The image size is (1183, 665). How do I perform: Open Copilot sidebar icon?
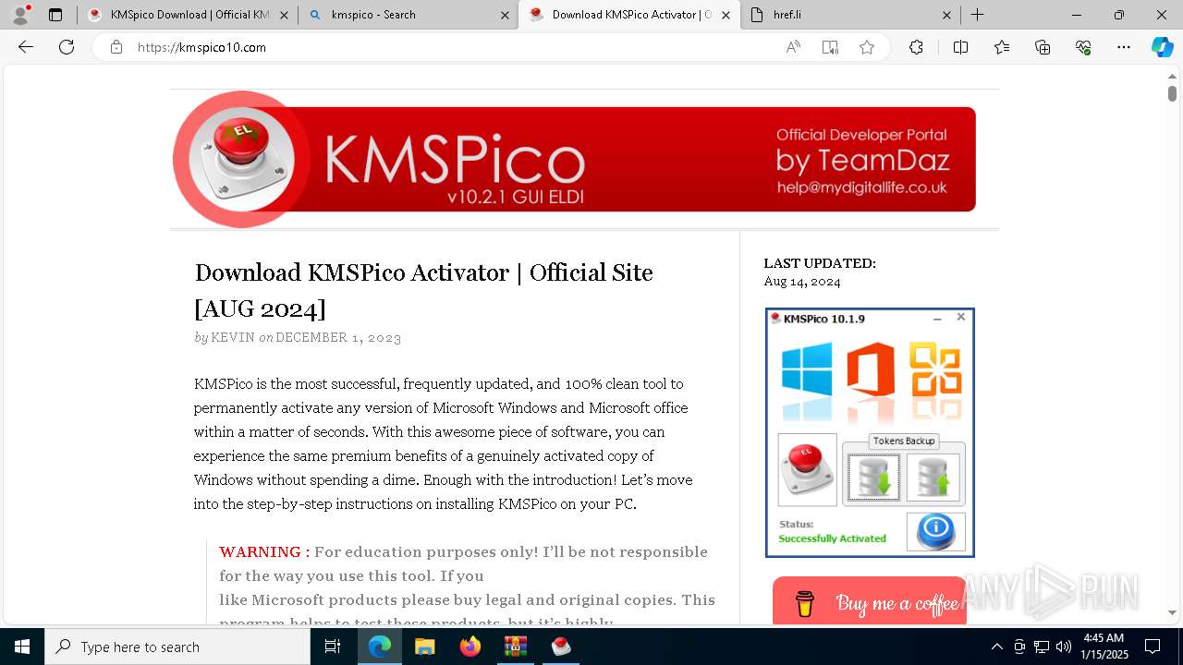tap(1162, 47)
